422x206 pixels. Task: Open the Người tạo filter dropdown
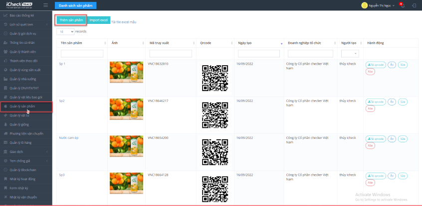coord(350,54)
